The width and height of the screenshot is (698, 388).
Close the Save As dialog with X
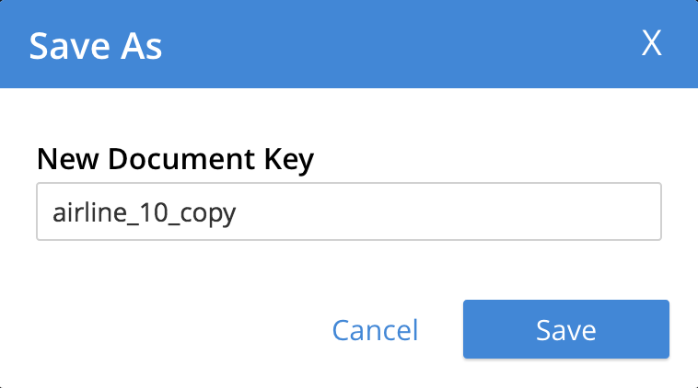click(652, 43)
